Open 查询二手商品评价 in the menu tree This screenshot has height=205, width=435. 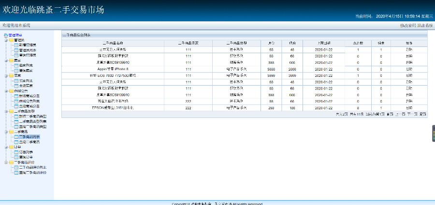click(33, 173)
